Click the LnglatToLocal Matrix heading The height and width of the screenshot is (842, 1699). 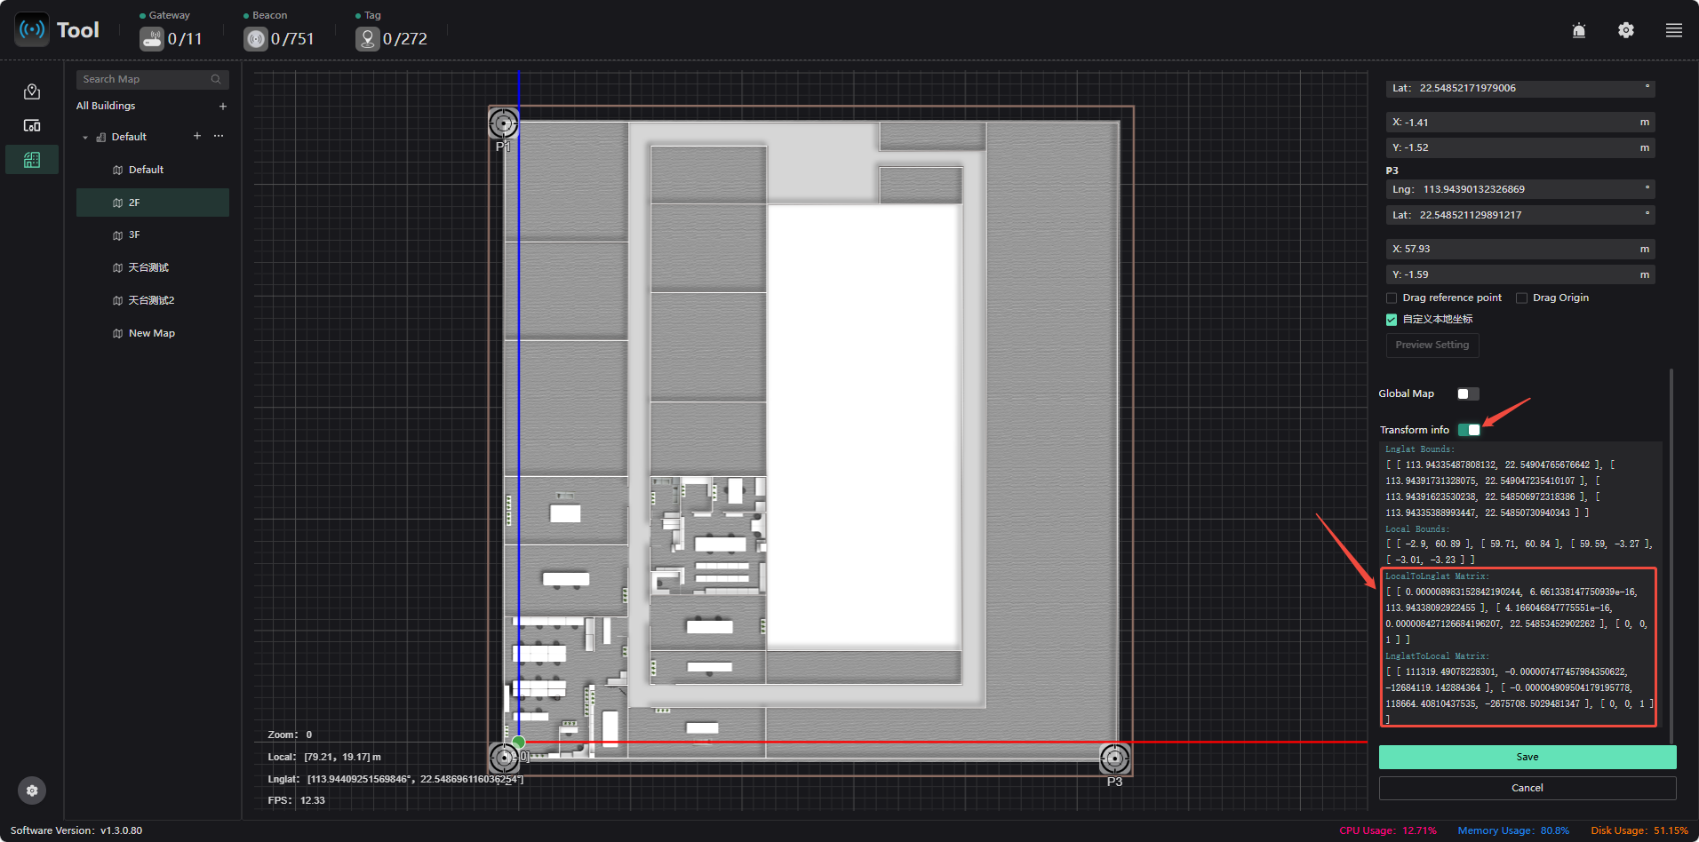click(x=1437, y=656)
